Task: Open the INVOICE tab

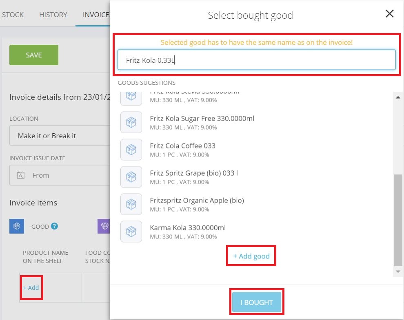Action: 96,15
